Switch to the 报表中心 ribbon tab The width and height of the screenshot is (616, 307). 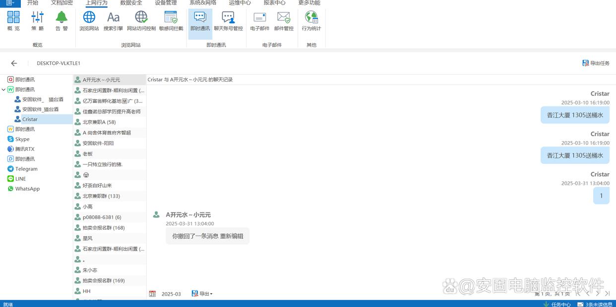274,3
